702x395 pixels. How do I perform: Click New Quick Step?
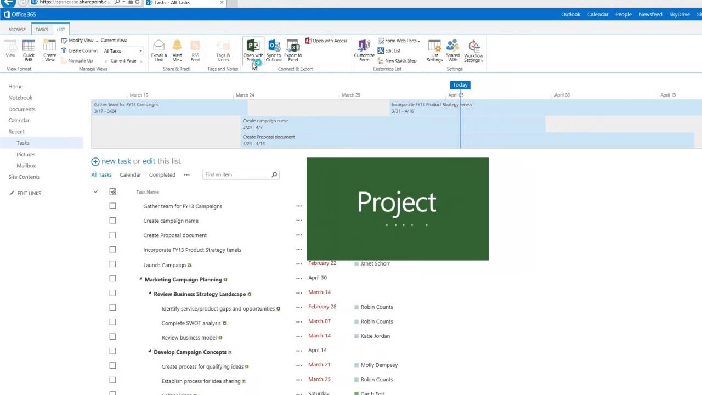click(x=397, y=60)
